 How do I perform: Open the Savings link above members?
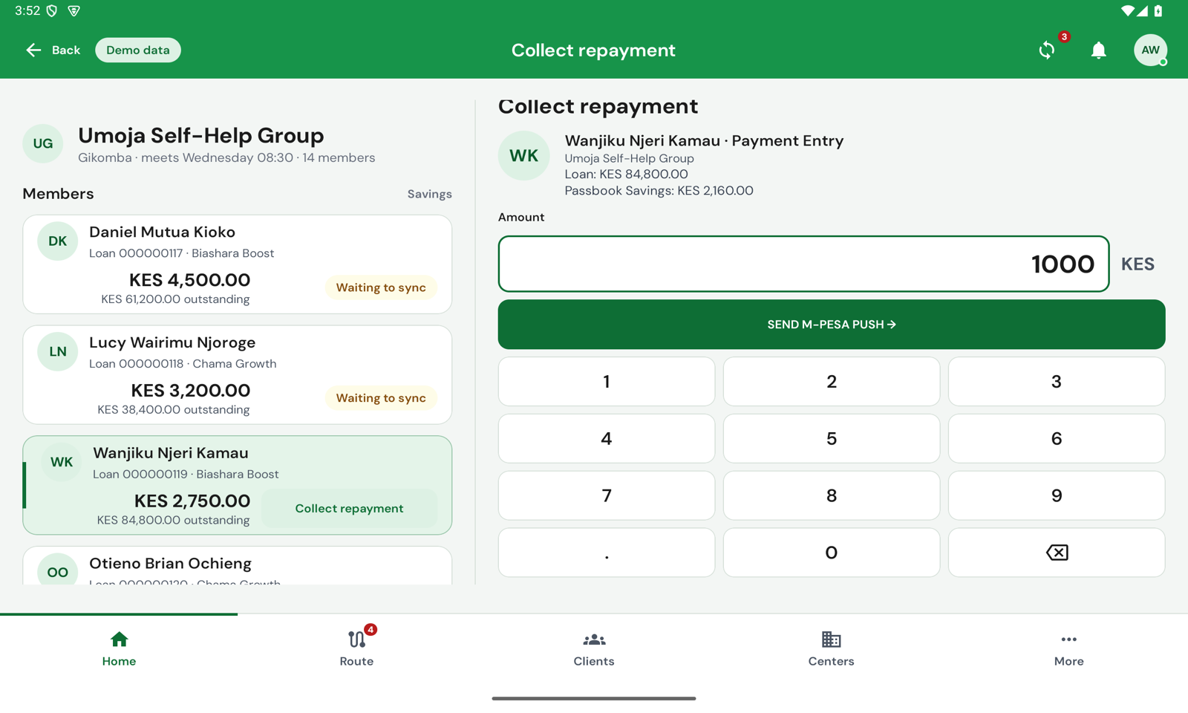(x=429, y=194)
